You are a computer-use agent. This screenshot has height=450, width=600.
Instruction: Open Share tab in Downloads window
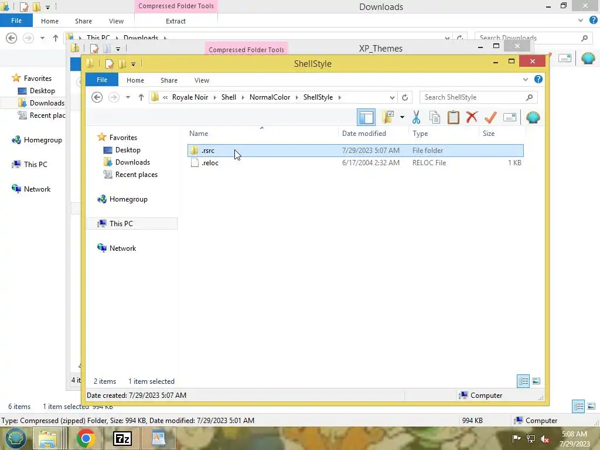pyautogui.click(x=83, y=21)
